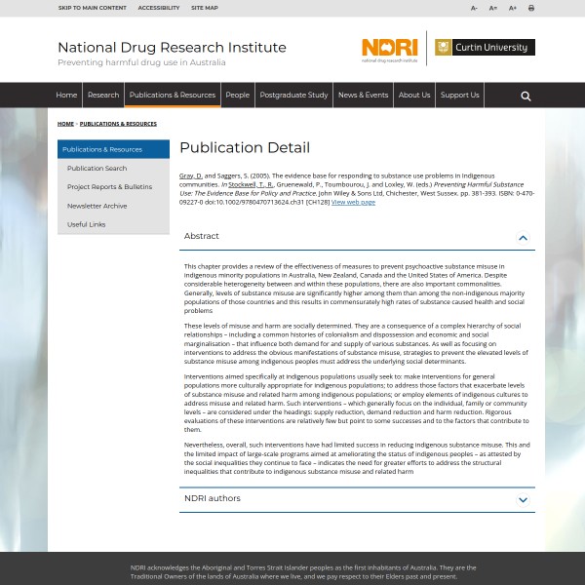585x585 pixels.
Task: Reset font size with A= icon
Action: click(493, 8)
